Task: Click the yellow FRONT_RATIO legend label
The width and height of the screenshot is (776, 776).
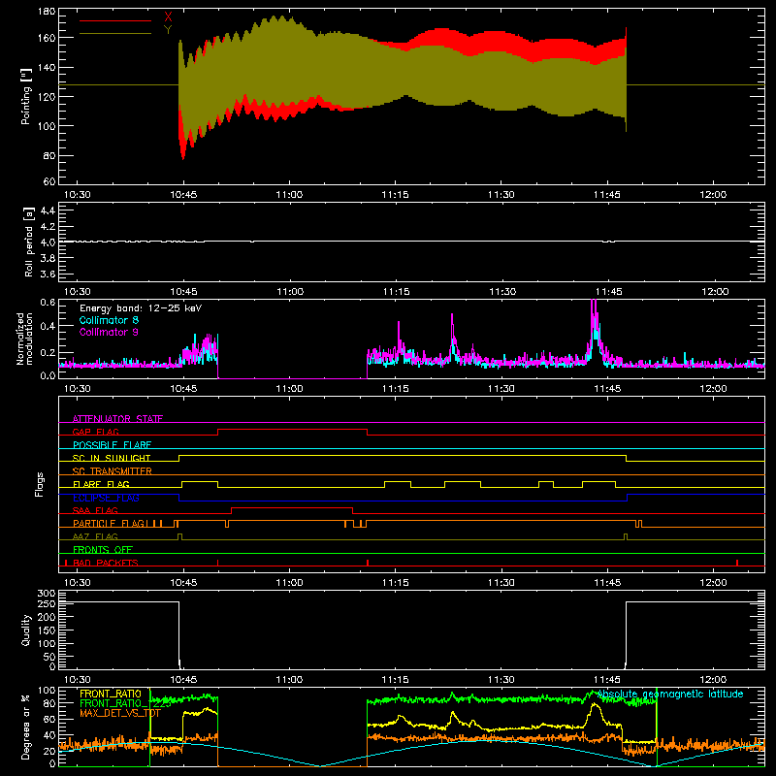Action: click(111, 694)
